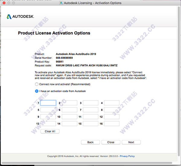Select Connect now and activate radio button
181x166 pixels.
tap(37, 84)
